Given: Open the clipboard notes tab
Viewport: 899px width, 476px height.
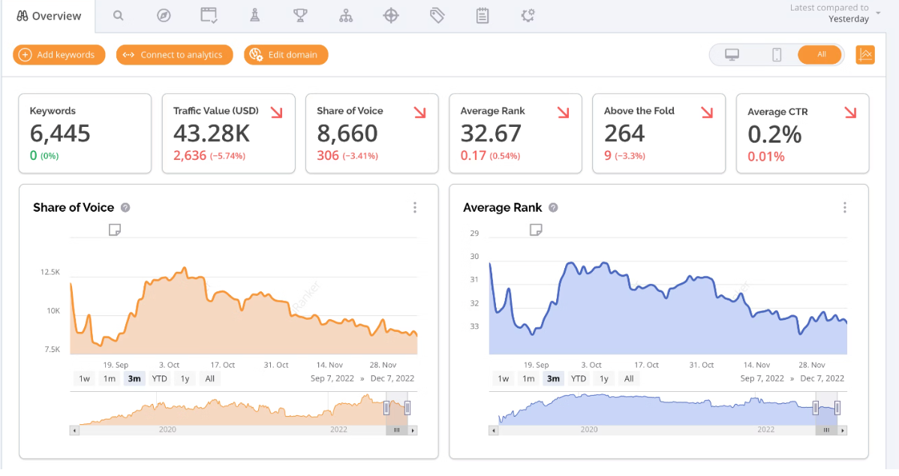Looking at the screenshot, I should [x=483, y=16].
